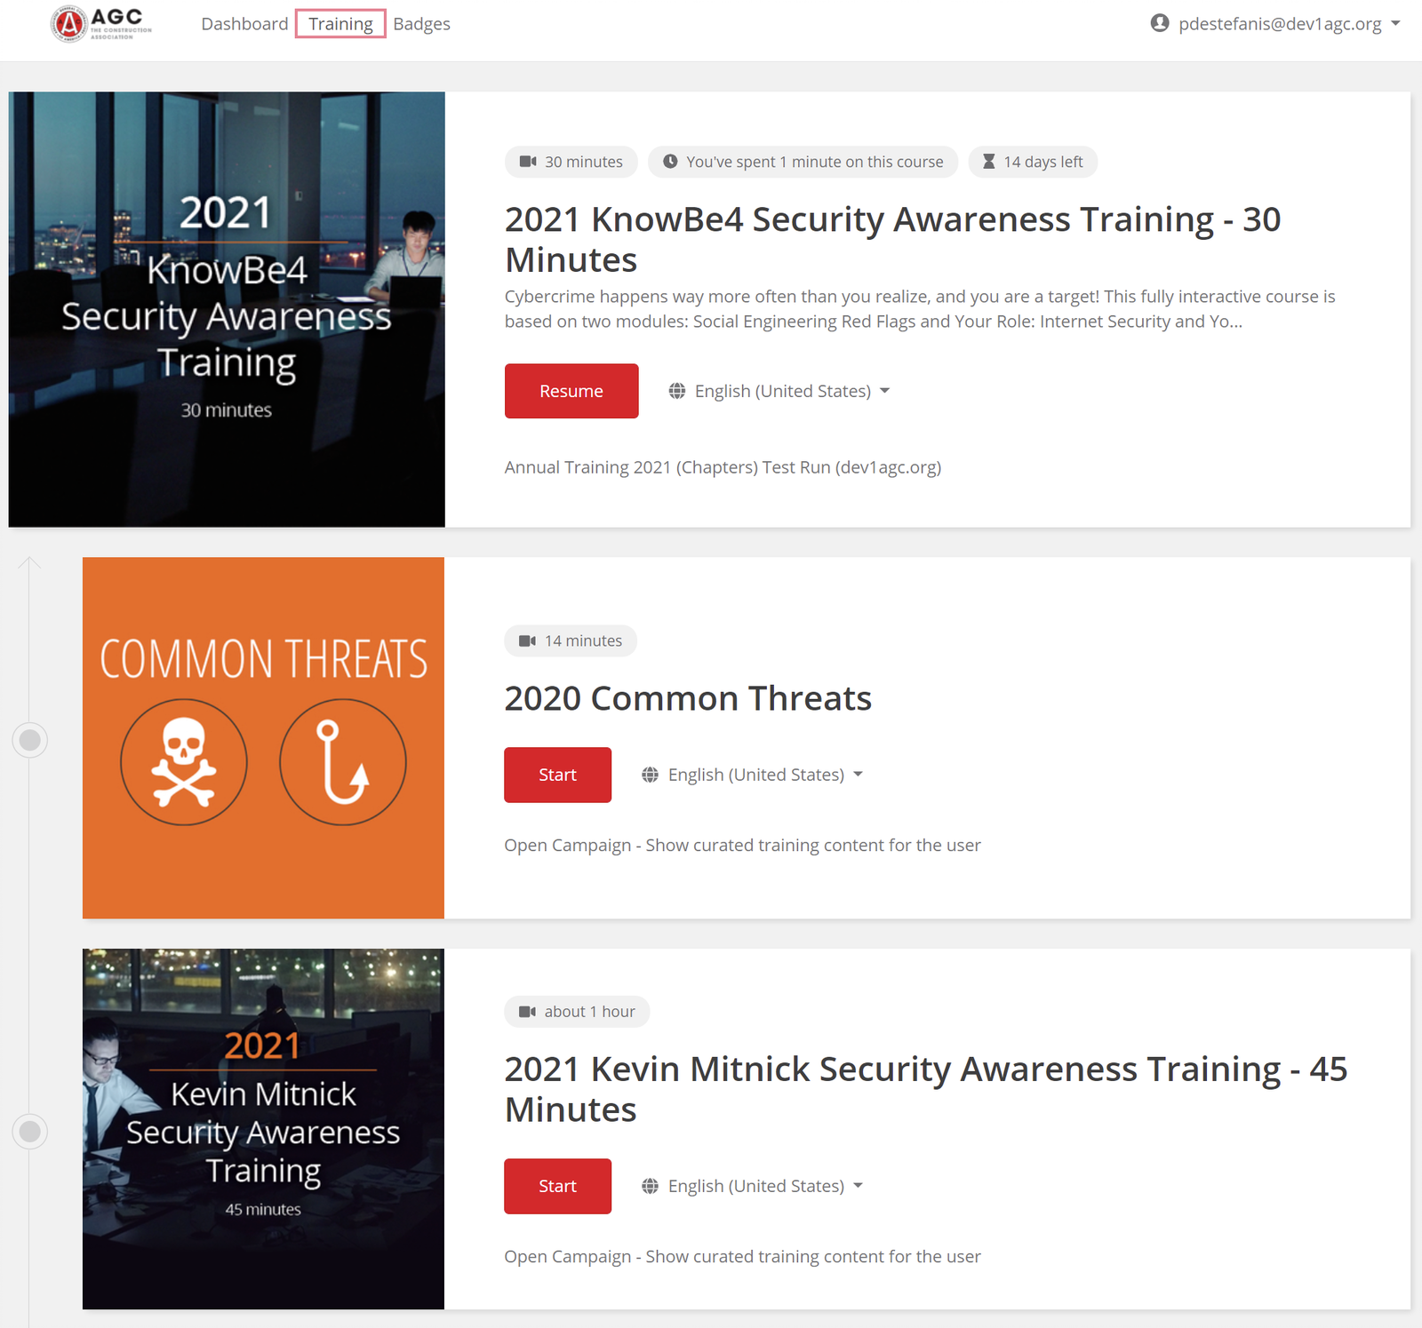
Task: Click the 'about 1 hour' duration badge text
Action: point(590,1012)
